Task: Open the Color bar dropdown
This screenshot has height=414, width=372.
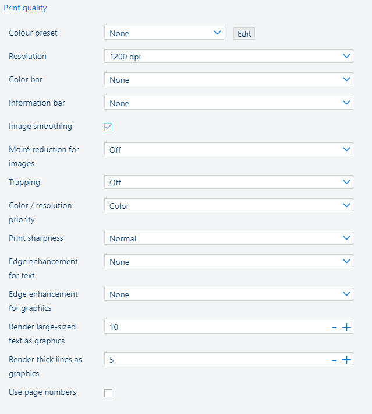Action: click(228, 80)
